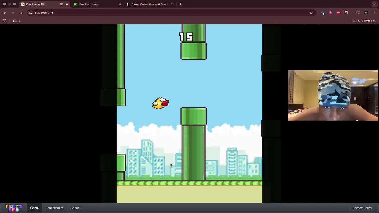Screen dimensions: 379x213
Task: Bookmark this page with the star icon
Action: (311, 13)
